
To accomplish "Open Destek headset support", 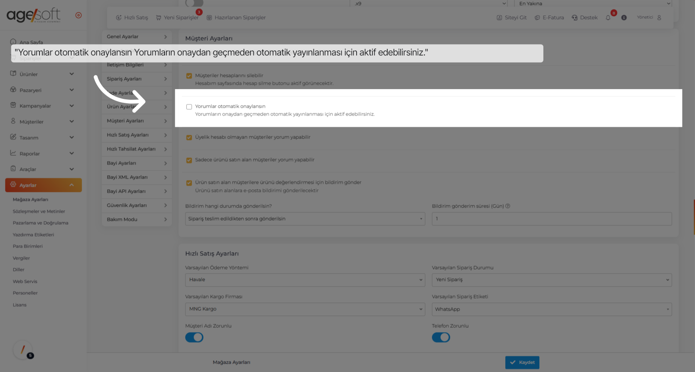I will [x=584, y=17].
